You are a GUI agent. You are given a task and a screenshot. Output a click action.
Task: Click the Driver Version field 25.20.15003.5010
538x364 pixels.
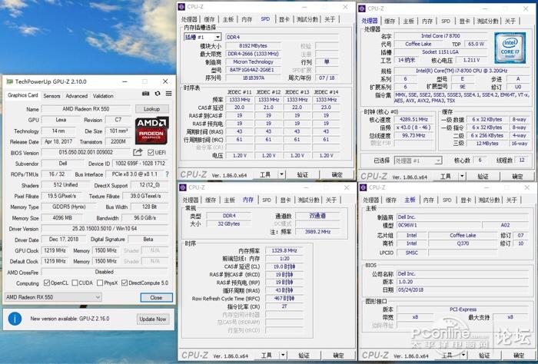105,228
